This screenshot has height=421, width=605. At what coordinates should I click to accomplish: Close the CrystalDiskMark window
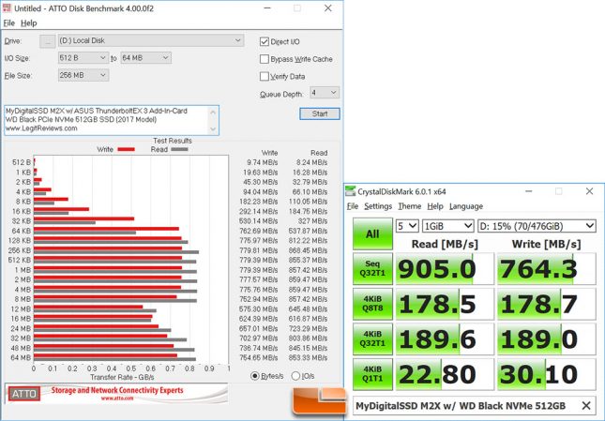(589, 191)
